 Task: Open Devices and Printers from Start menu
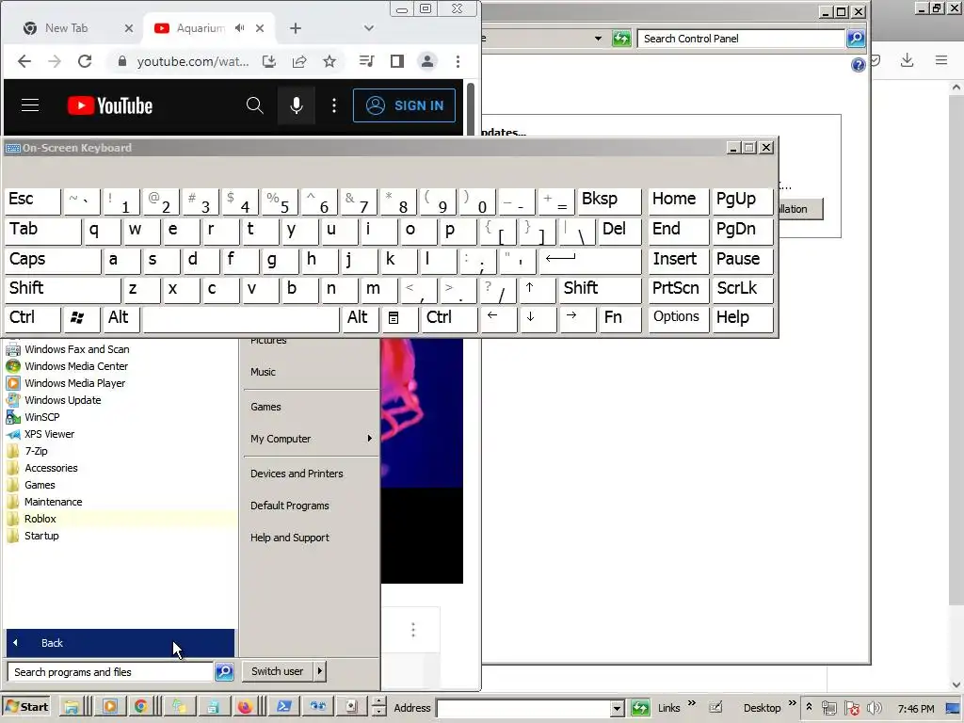coord(297,474)
